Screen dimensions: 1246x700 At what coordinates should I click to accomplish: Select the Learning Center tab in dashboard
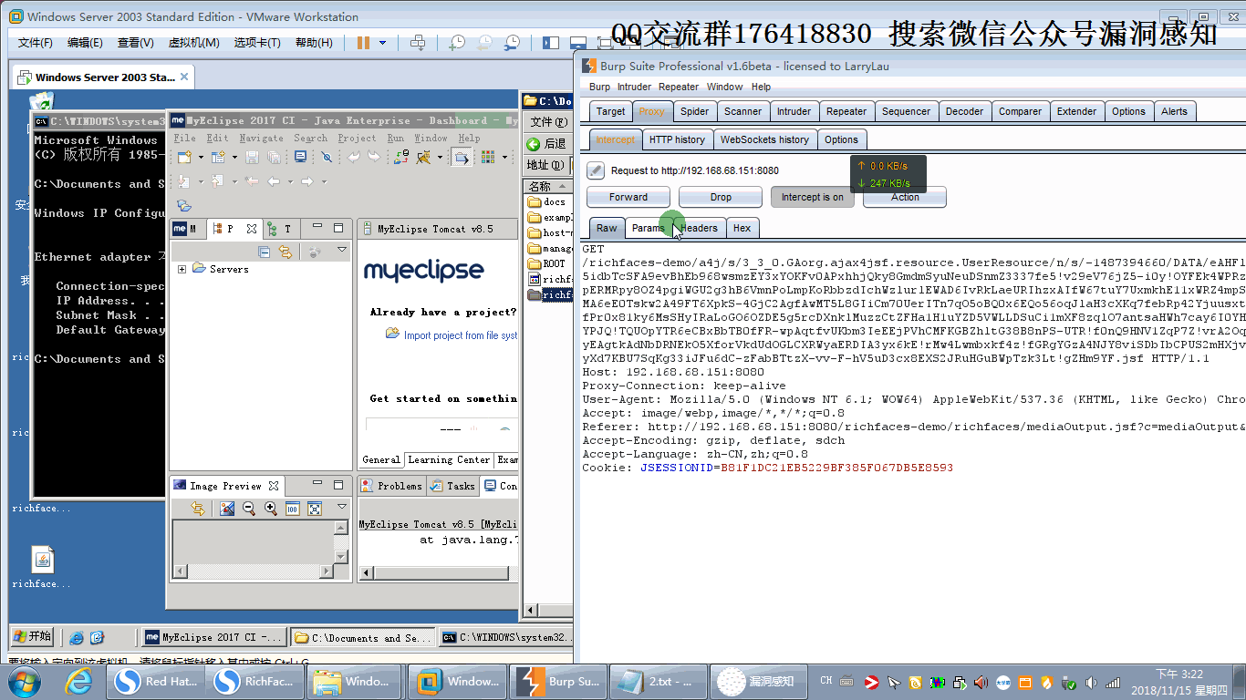coord(448,460)
